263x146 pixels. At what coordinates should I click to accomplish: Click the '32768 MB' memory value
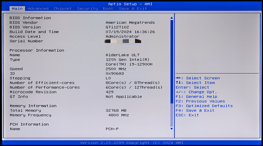116,111
